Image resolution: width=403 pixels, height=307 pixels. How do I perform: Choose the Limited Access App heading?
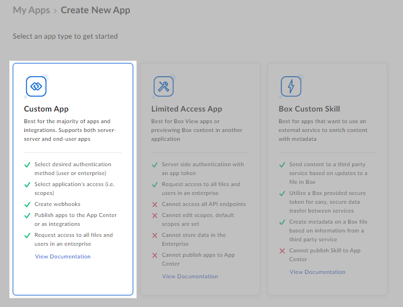click(186, 109)
